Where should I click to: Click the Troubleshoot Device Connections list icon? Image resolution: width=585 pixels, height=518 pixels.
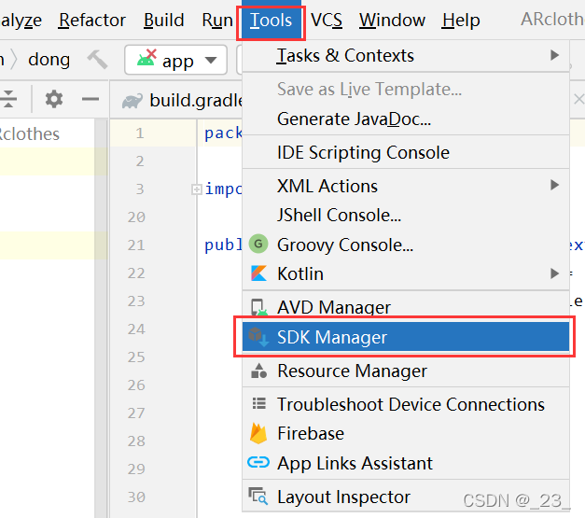259,403
